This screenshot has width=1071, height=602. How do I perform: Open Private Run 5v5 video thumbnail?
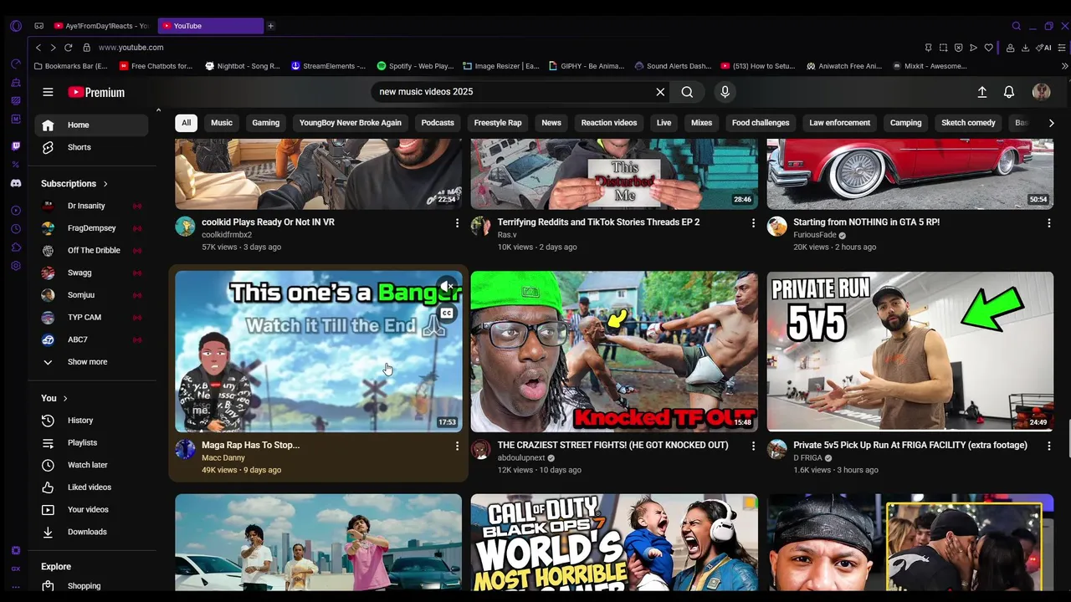point(910,351)
